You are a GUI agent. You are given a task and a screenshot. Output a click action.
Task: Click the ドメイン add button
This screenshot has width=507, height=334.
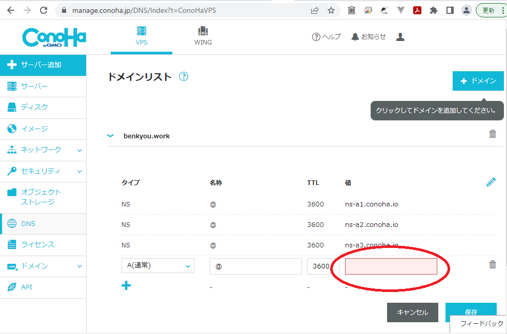478,81
